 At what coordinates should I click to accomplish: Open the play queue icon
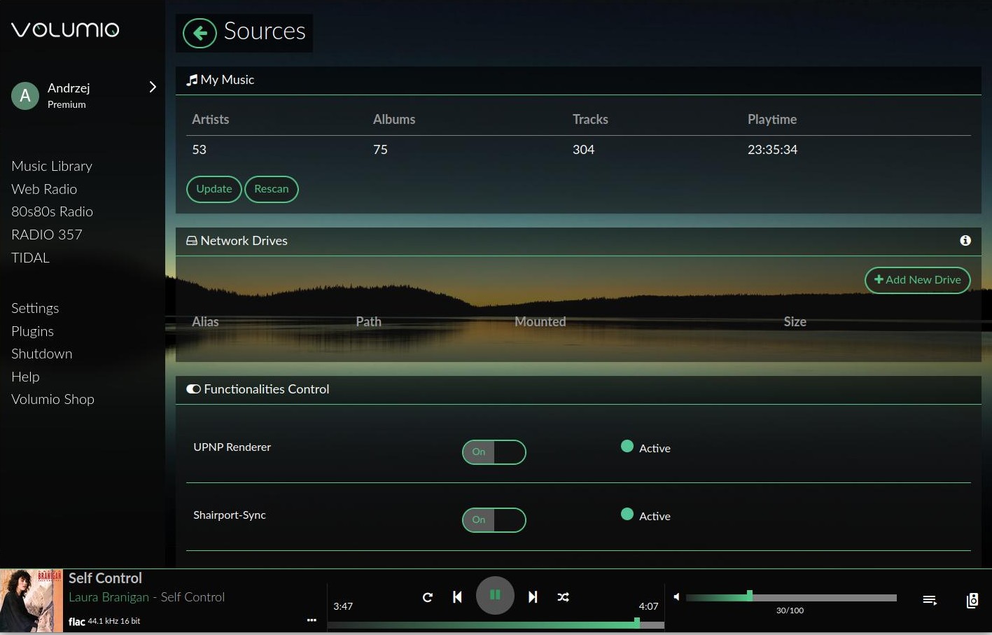[x=930, y=600]
